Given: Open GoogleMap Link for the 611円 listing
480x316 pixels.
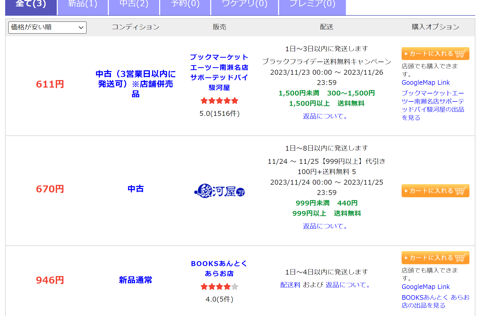Looking at the screenshot, I should (x=426, y=83).
